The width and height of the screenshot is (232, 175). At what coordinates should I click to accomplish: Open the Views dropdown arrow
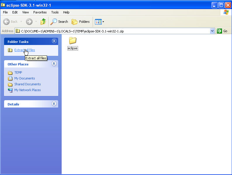pos(103,22)
